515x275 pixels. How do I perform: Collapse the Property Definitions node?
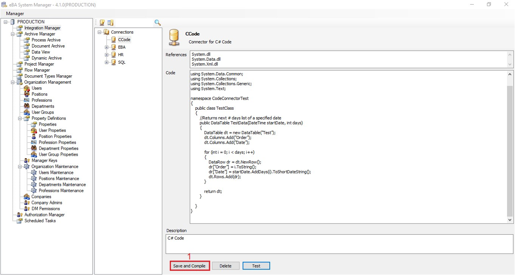click(20, 118)
